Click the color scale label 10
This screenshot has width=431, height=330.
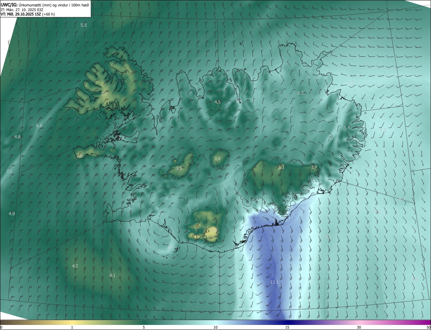point(215,327)
